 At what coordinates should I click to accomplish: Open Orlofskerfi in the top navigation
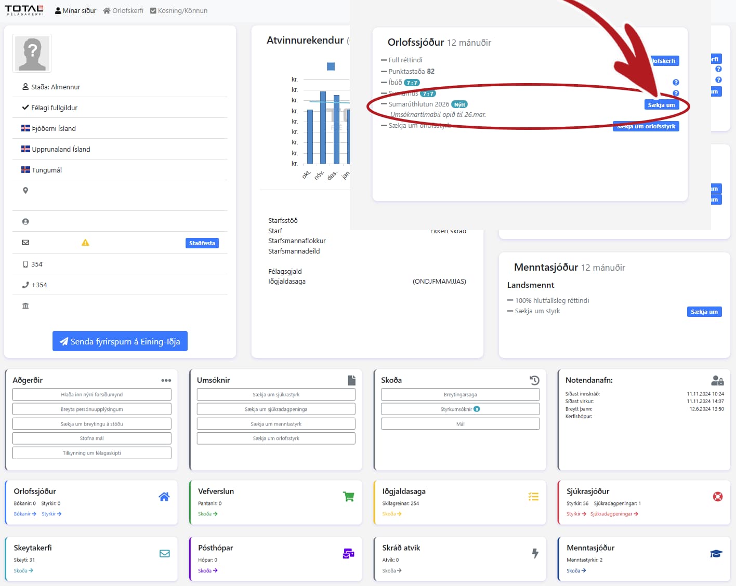coord(123,10)
